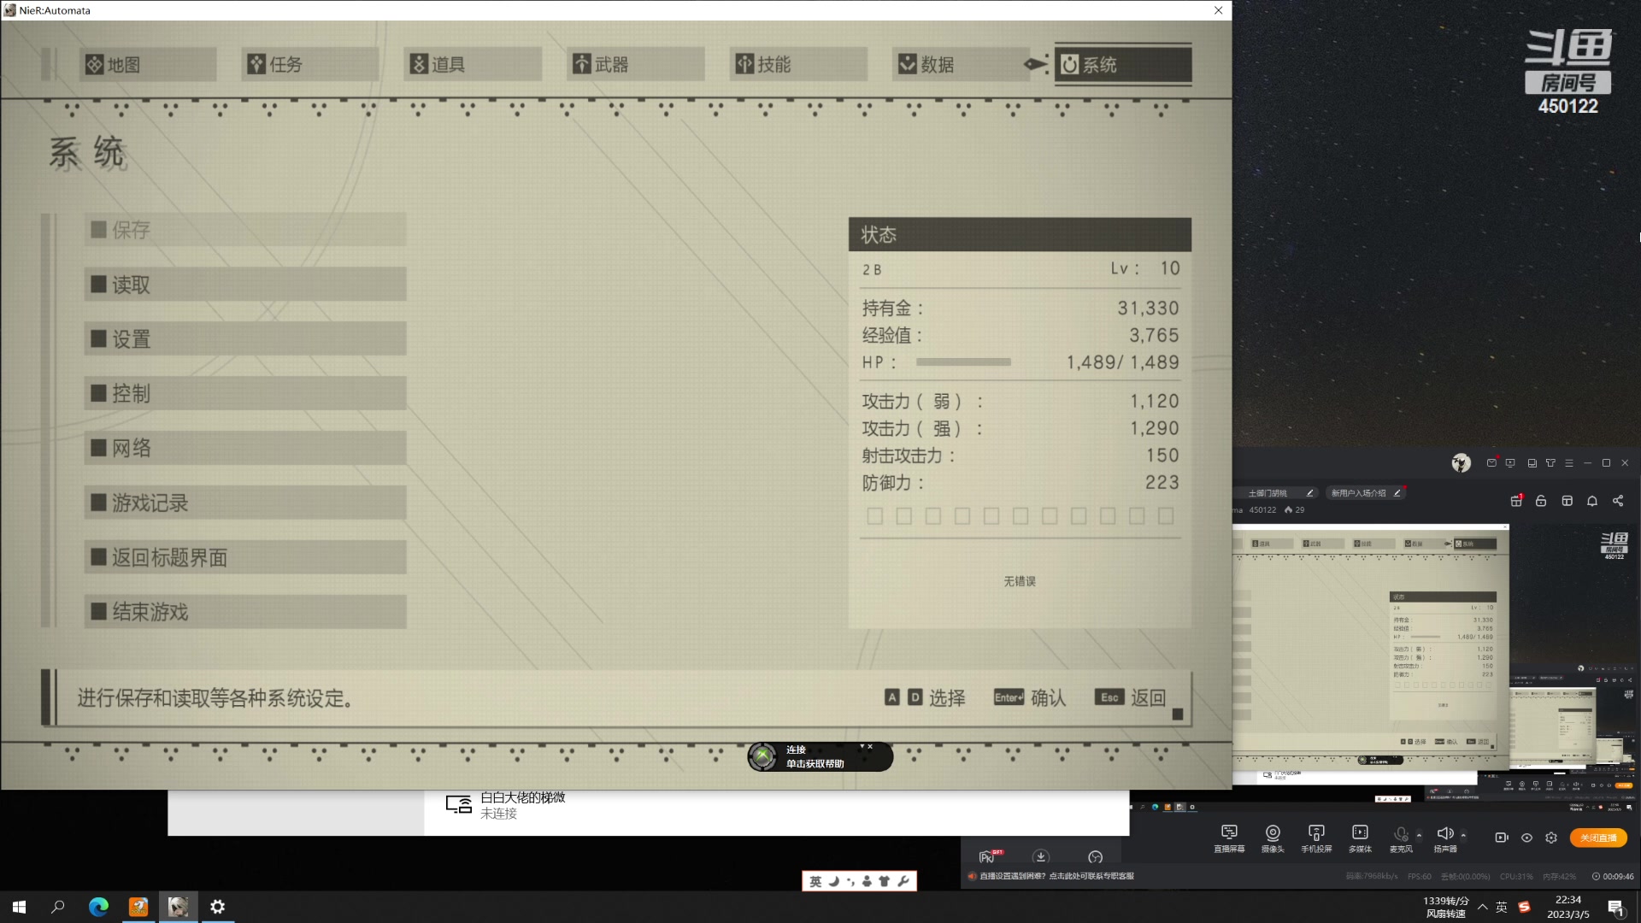
Task: Add 多媒体 multimedia source
Action: [x=1360, y=838]
